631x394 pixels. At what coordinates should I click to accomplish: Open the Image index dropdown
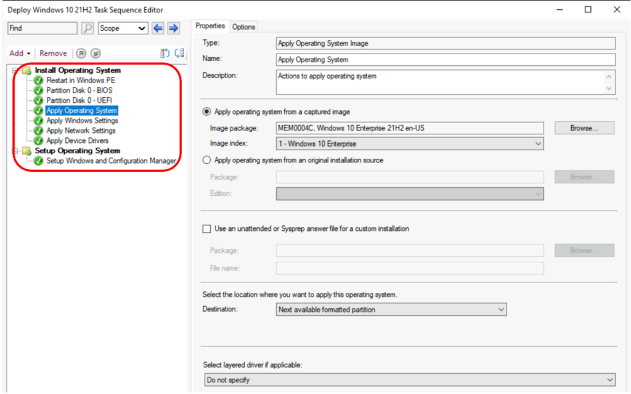point(410,144)
